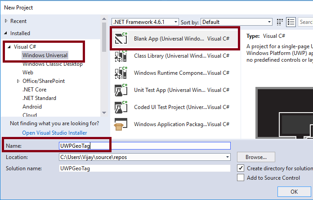Confirm with the OK button
The image size is (313, 200).
pos(294,191)
